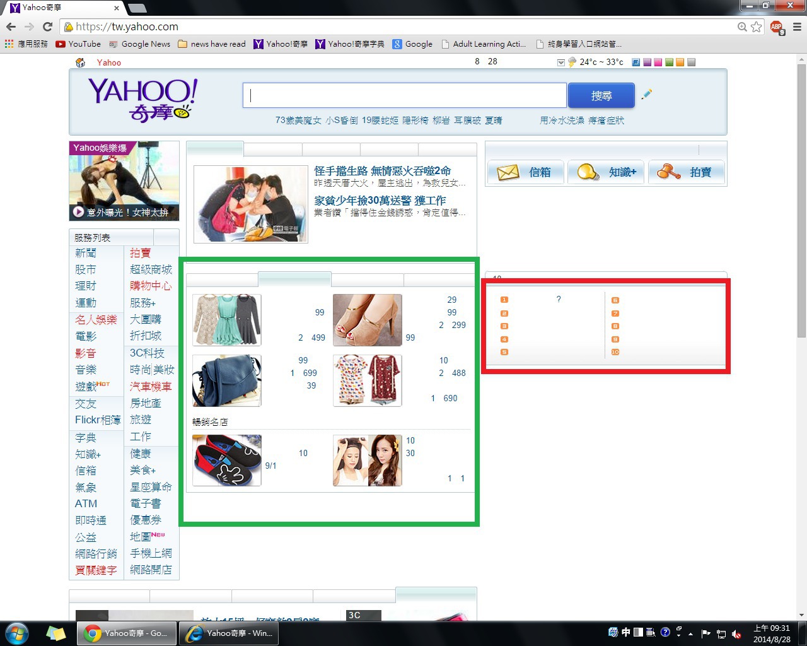
Task: Open the 應用服務 apps shortcut
Action: pyautogui.click(x=26, y=44)
